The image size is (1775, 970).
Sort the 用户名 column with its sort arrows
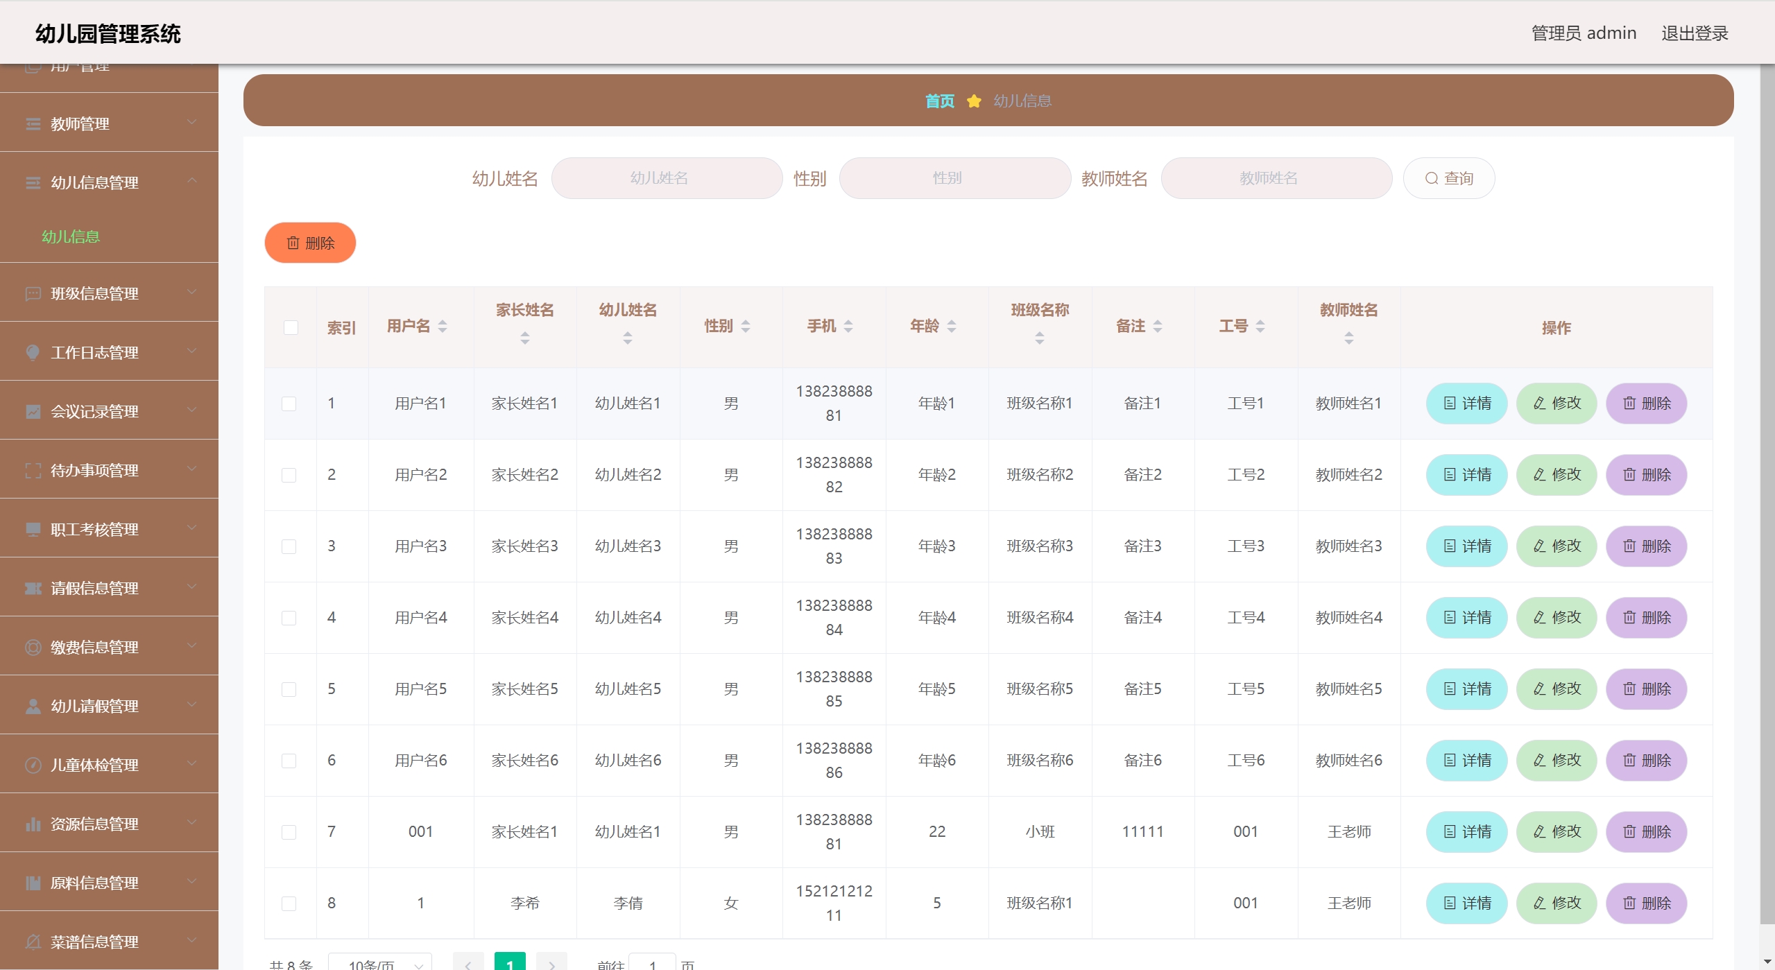click(x=443, y=327)
